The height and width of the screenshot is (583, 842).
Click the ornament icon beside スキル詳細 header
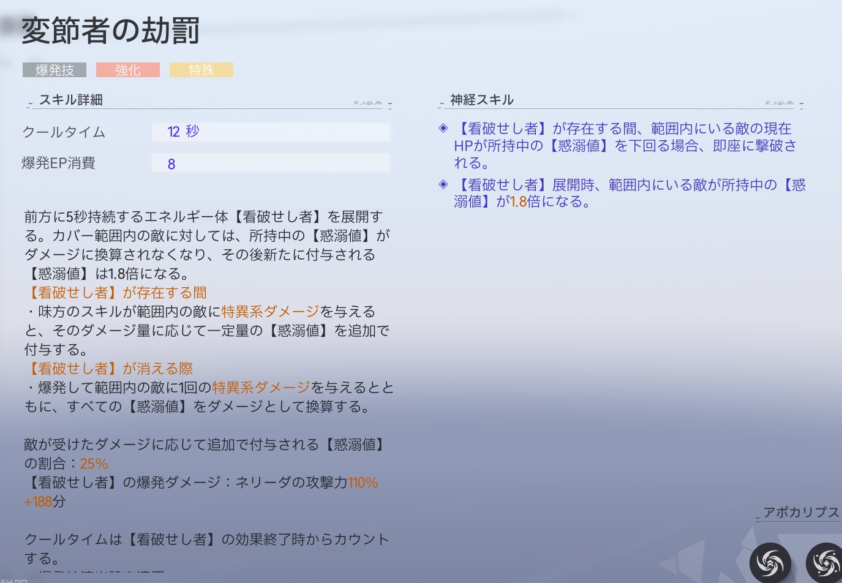click(368, 103)
